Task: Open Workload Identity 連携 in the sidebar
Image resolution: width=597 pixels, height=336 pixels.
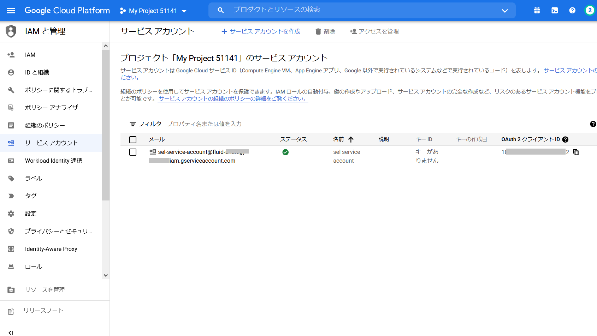Action: click(x=51, y=161)
